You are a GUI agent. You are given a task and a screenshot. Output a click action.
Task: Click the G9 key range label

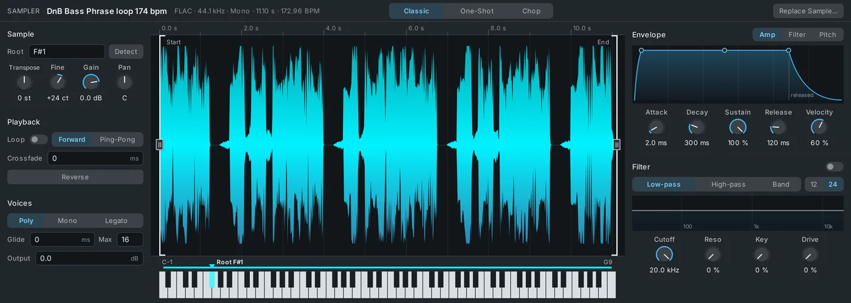tap(608, 262)
